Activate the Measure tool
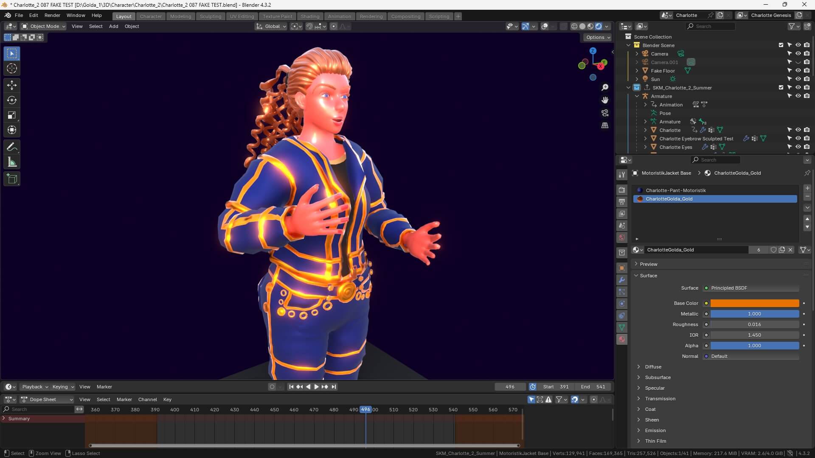 point(11,162)
